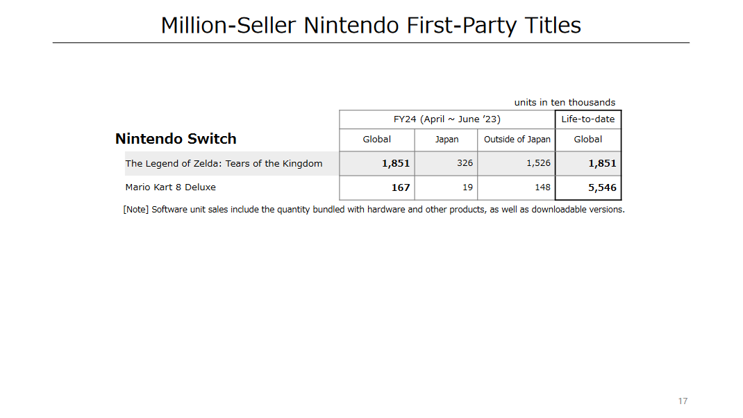
Task: Click the 'Global' subheader under Life-to-date
Action: click(588, 140)
